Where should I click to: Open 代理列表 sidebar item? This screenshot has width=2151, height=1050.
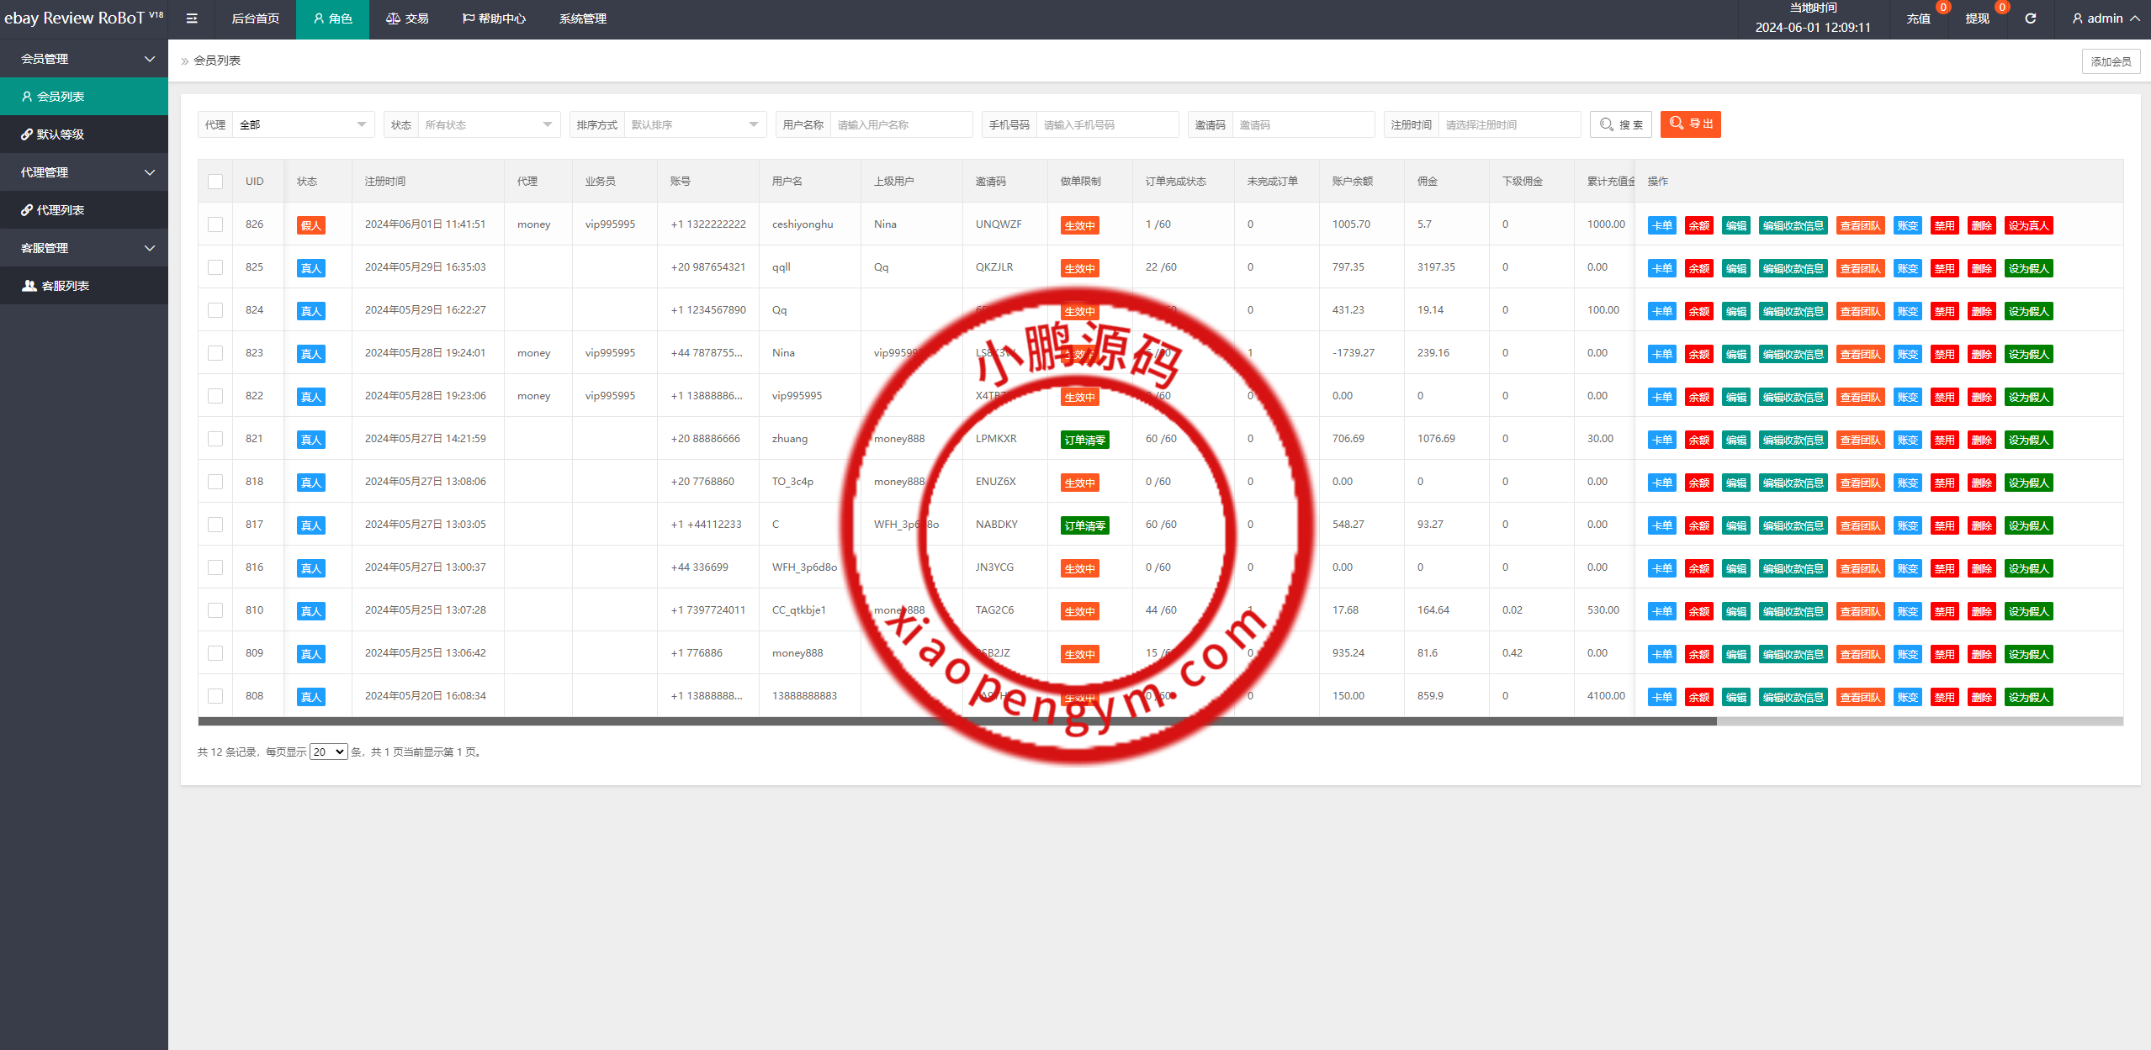pos(61,210)
